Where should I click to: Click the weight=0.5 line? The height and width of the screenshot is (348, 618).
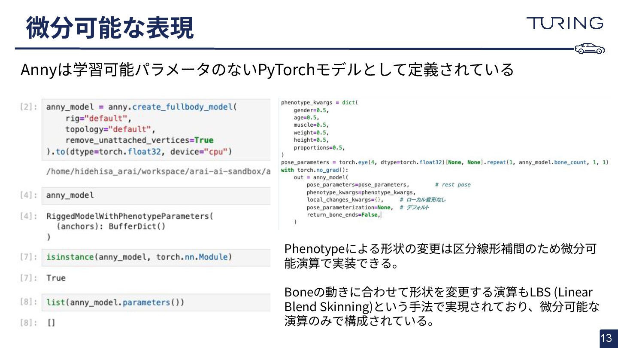point(311,132)
